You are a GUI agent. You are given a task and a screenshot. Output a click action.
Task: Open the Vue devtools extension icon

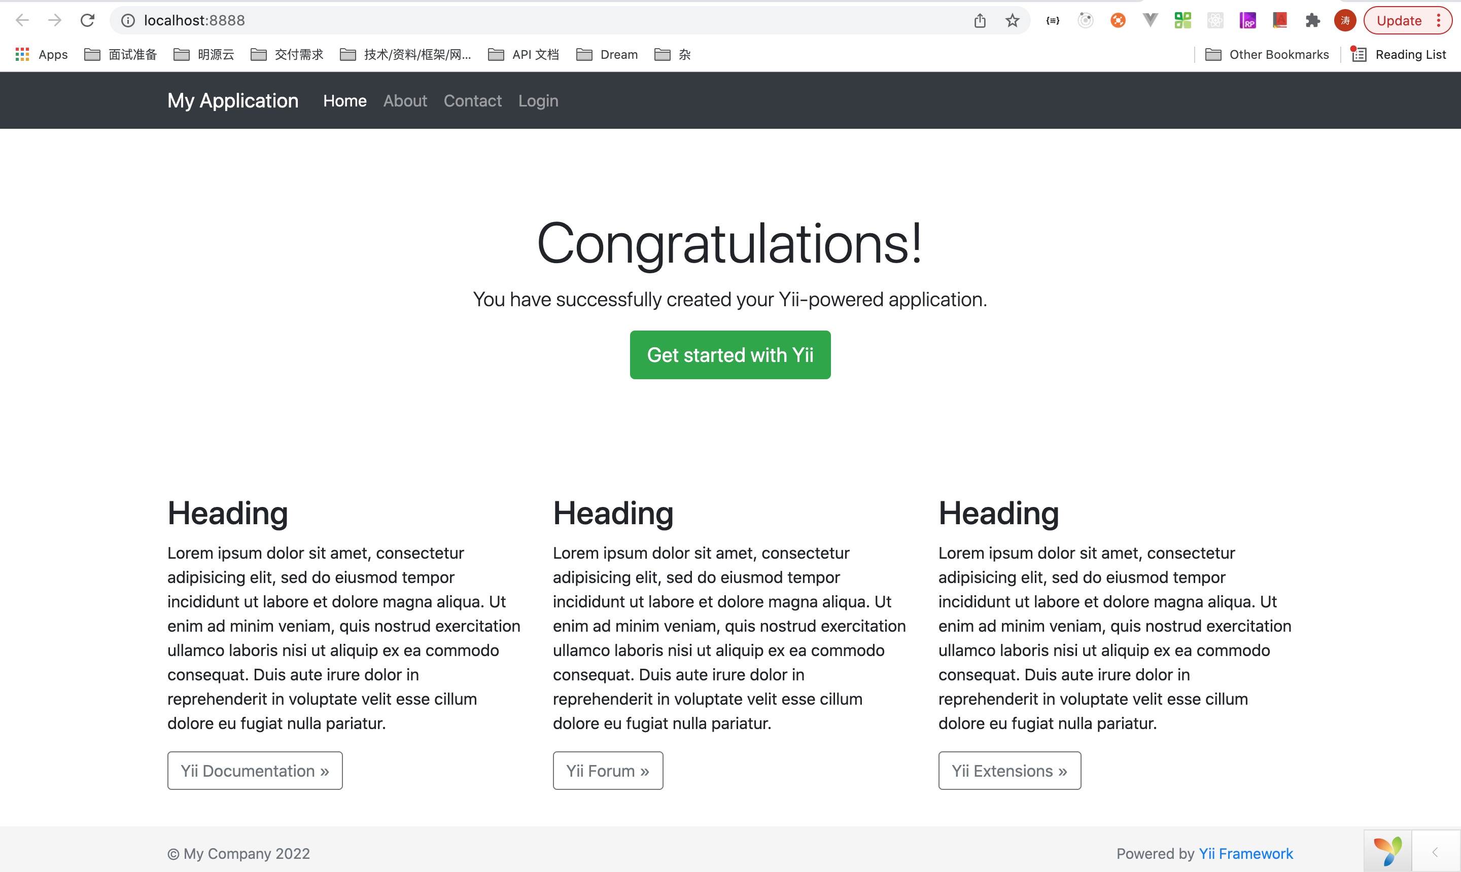point(1150,21)
